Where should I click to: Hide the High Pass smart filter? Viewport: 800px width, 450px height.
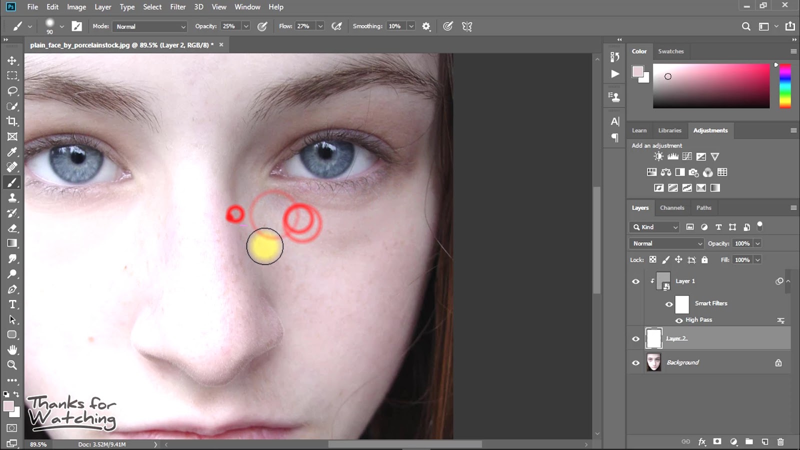[679, 320]
